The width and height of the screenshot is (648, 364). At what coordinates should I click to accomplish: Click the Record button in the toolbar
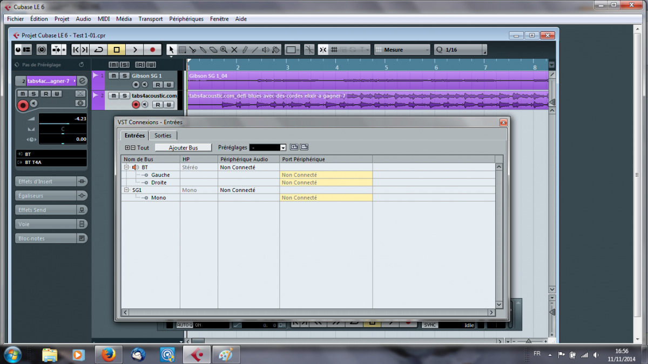tap(153, 50)
